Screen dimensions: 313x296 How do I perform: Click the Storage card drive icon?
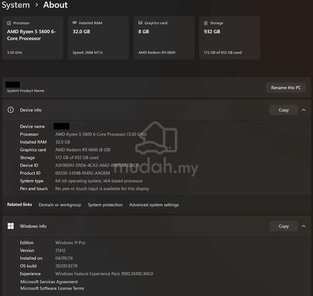206,23
